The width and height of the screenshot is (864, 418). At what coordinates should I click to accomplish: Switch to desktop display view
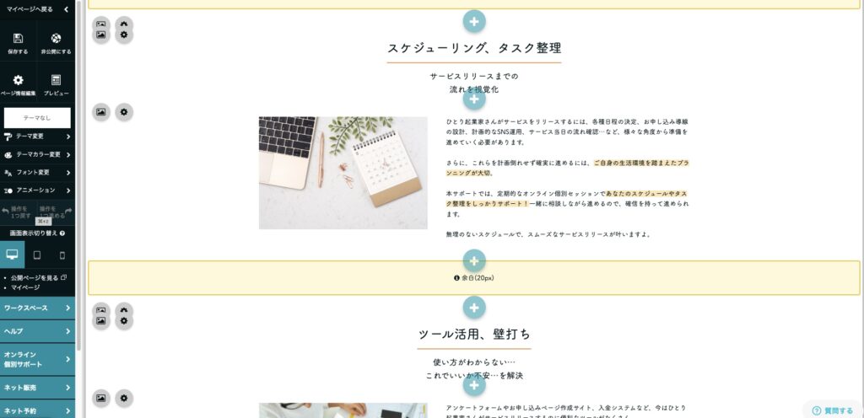click(12, 255)
